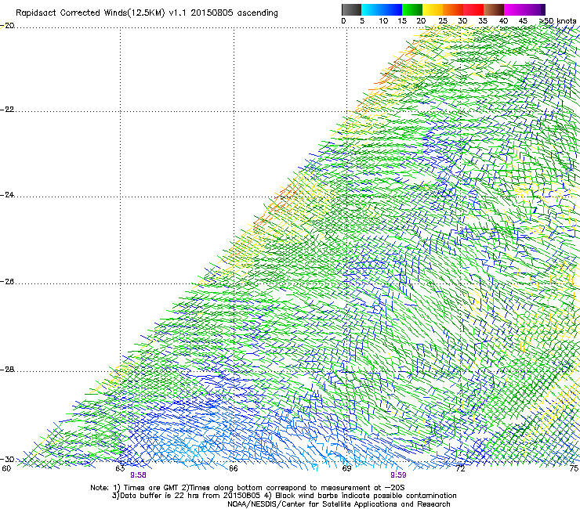The image size is (580, 509).
Task: Click the '>50 knots' label on the color scale
Action: [x=558, y=21]
